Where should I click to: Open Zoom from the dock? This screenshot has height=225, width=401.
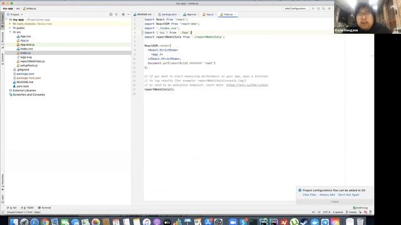point(233,222)
